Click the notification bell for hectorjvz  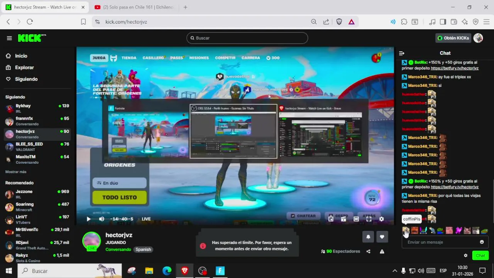coord(368,237)
